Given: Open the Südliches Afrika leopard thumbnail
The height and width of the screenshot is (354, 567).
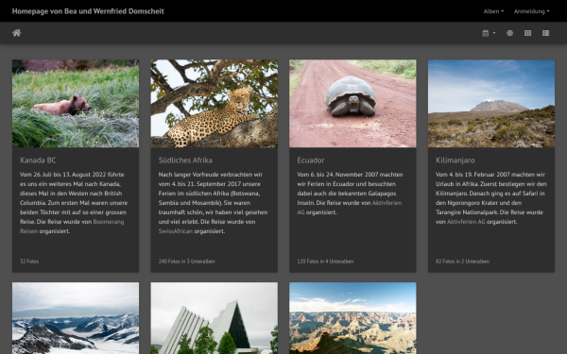Looking at the screenshot, I should pos(215,103).
